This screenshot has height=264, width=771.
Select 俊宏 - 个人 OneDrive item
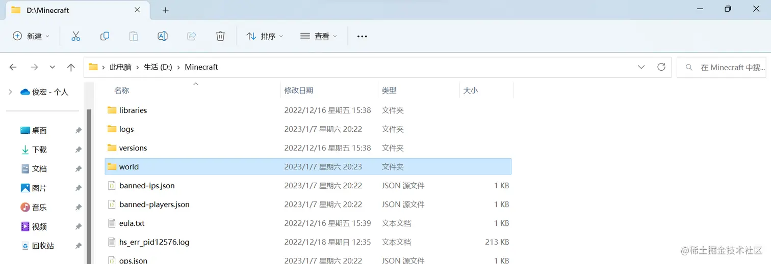click(44, 92)
